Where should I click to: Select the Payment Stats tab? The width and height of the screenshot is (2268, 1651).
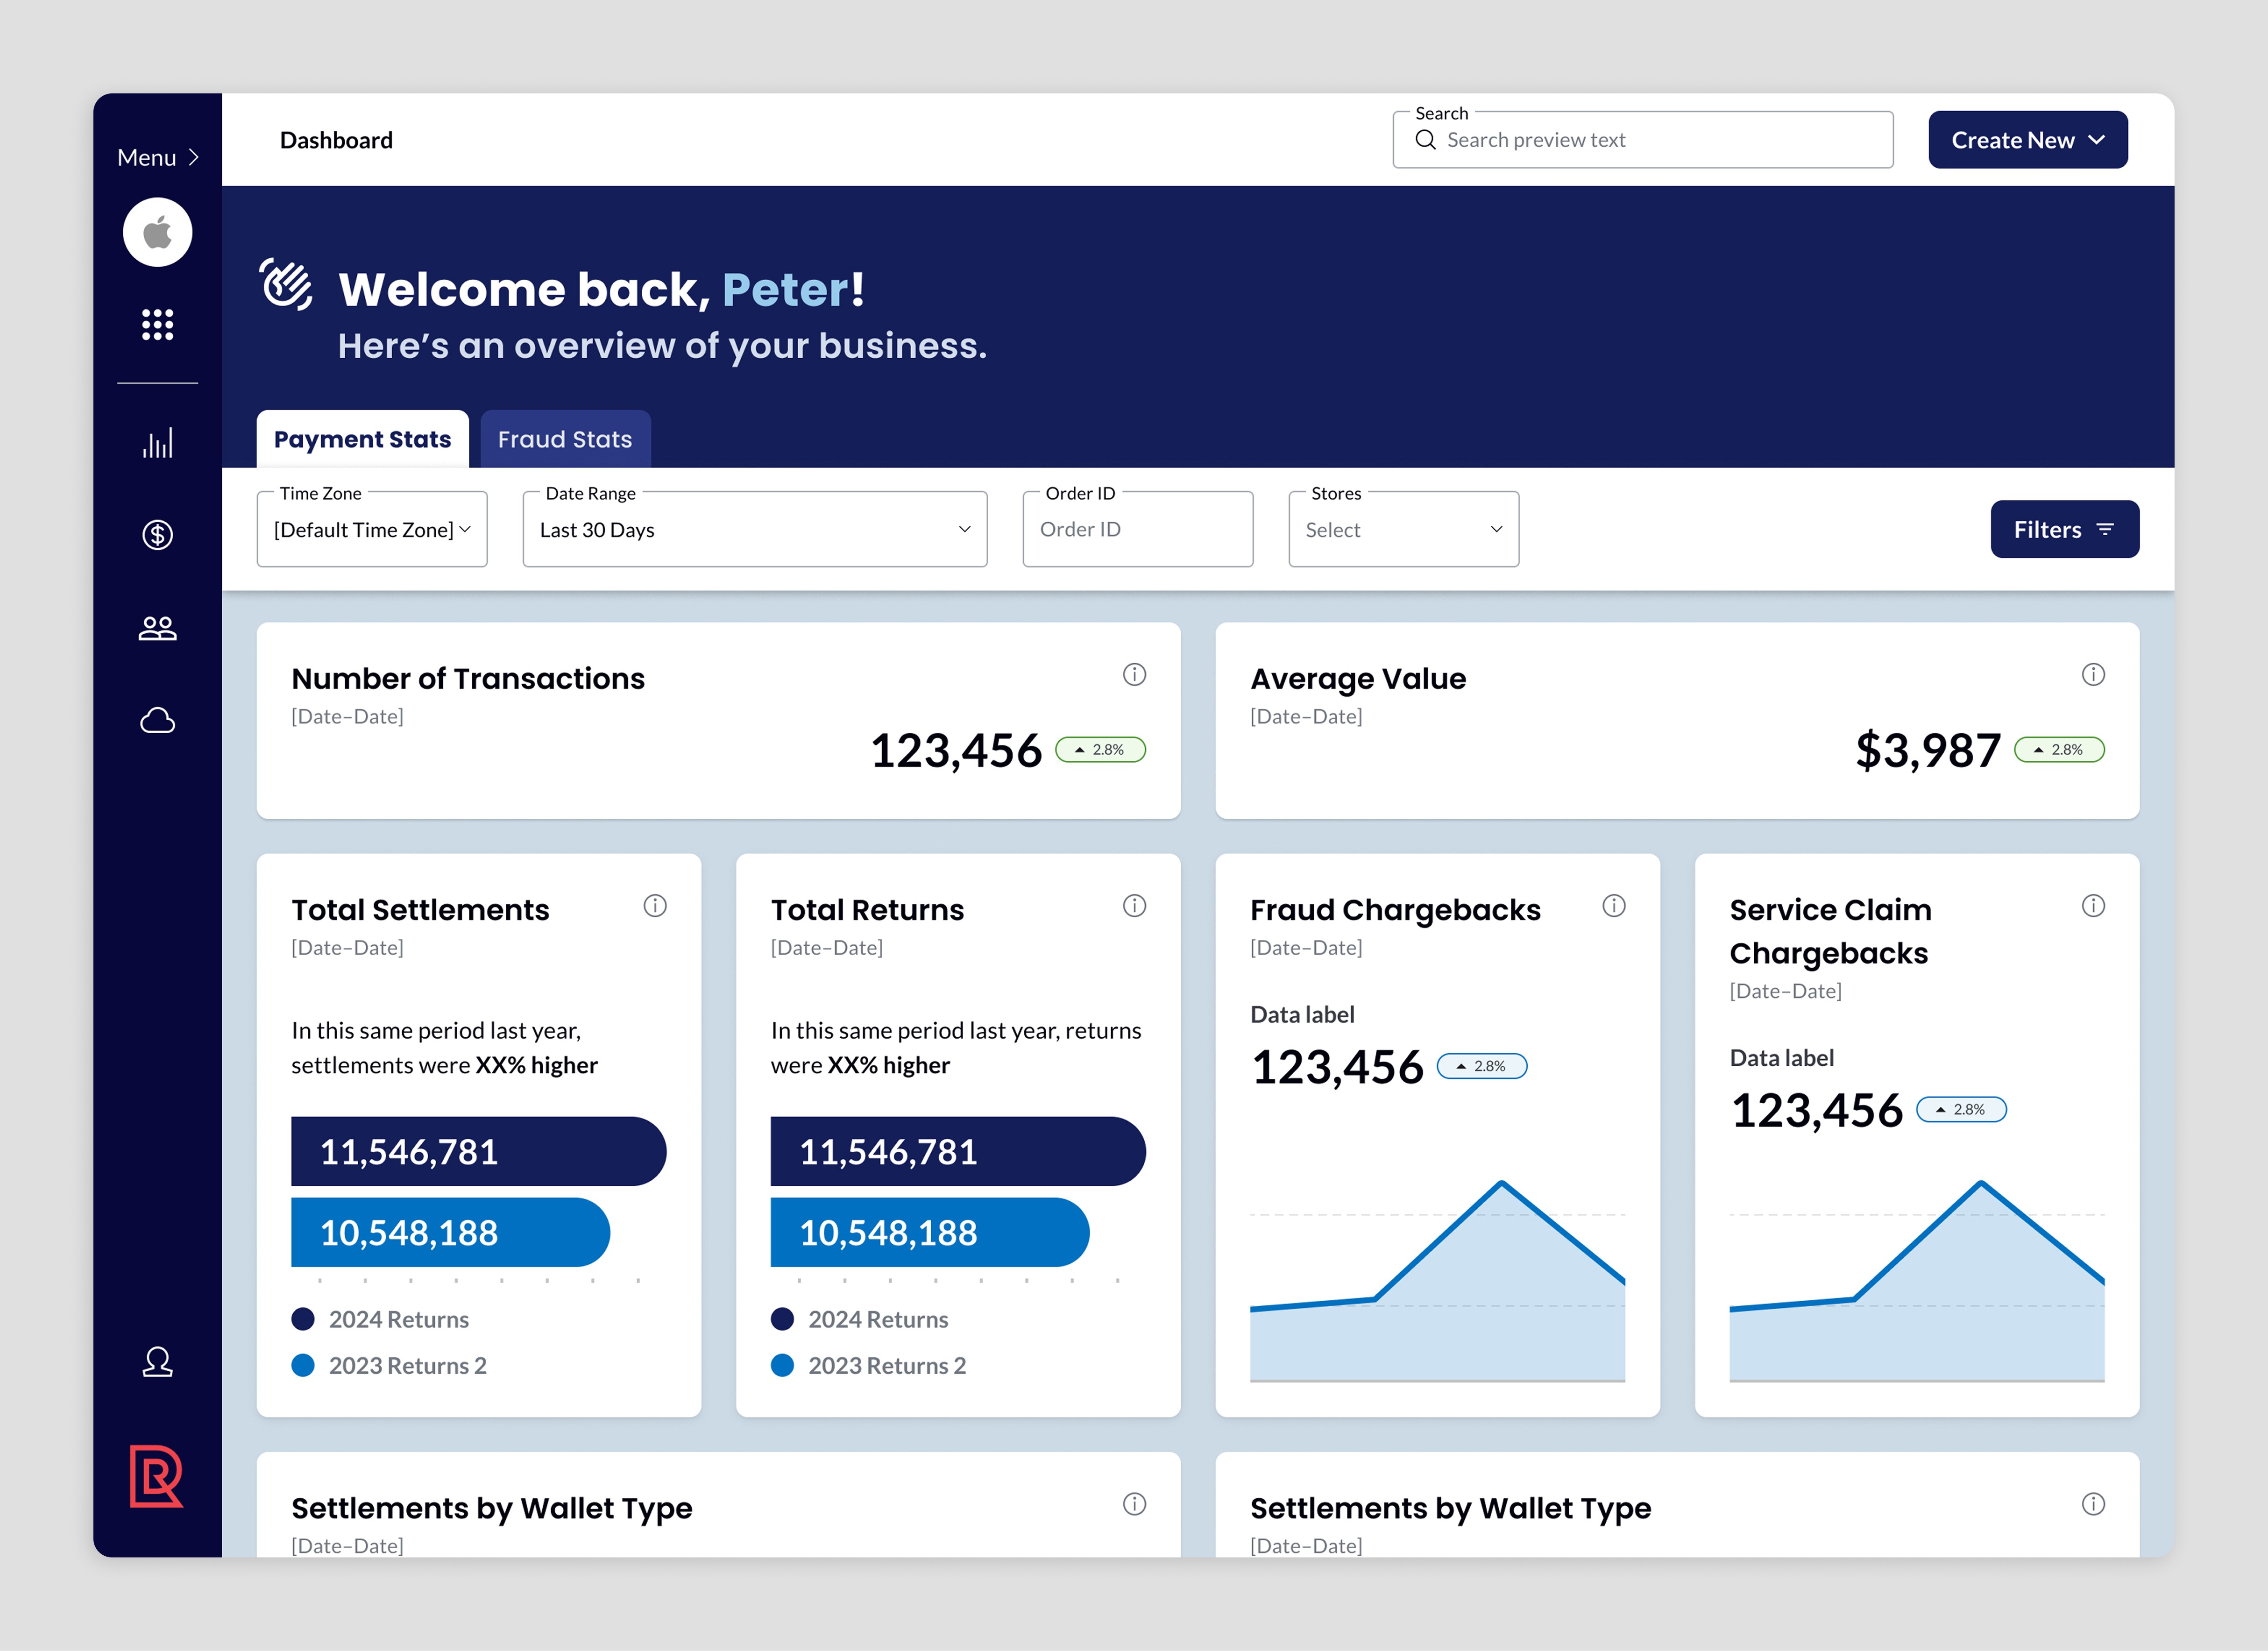click(x=362, y=439)
